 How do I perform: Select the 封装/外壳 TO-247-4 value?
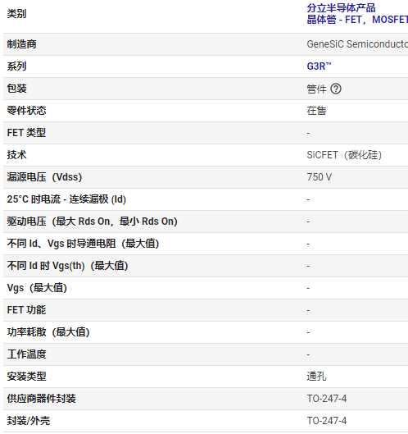coord(327,421)
